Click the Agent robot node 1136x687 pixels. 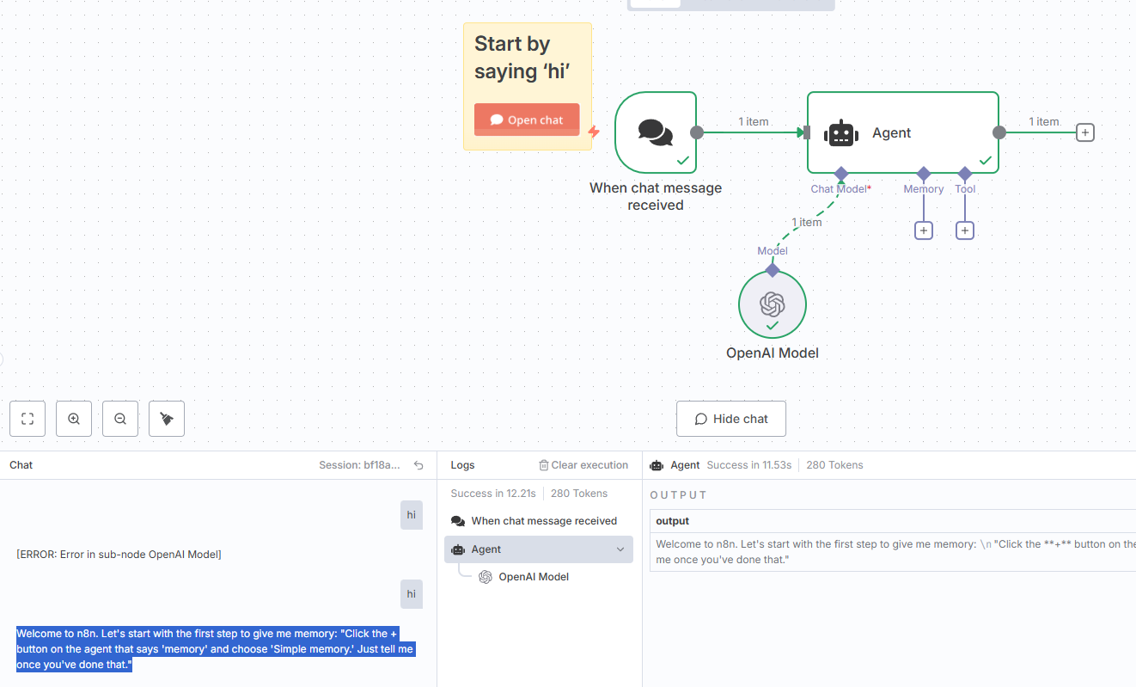tap(903, 132)
